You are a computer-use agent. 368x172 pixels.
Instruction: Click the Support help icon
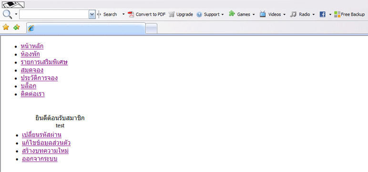point(199,15)
